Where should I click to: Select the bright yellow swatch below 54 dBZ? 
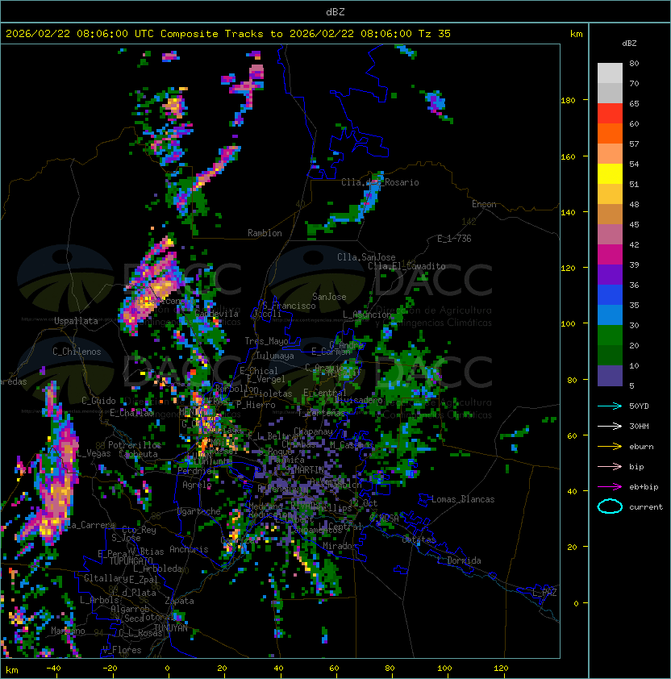(x=610, y=173)
